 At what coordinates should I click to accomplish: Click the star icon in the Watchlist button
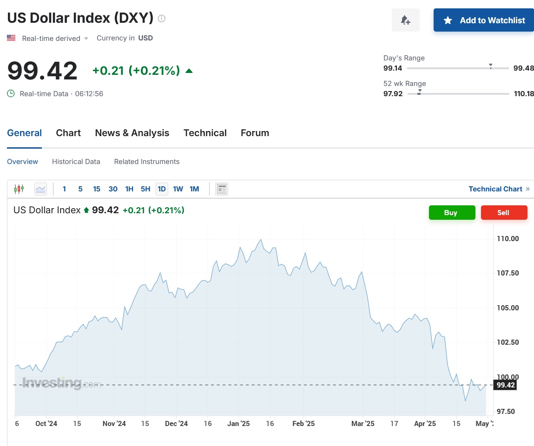(448, 20)
